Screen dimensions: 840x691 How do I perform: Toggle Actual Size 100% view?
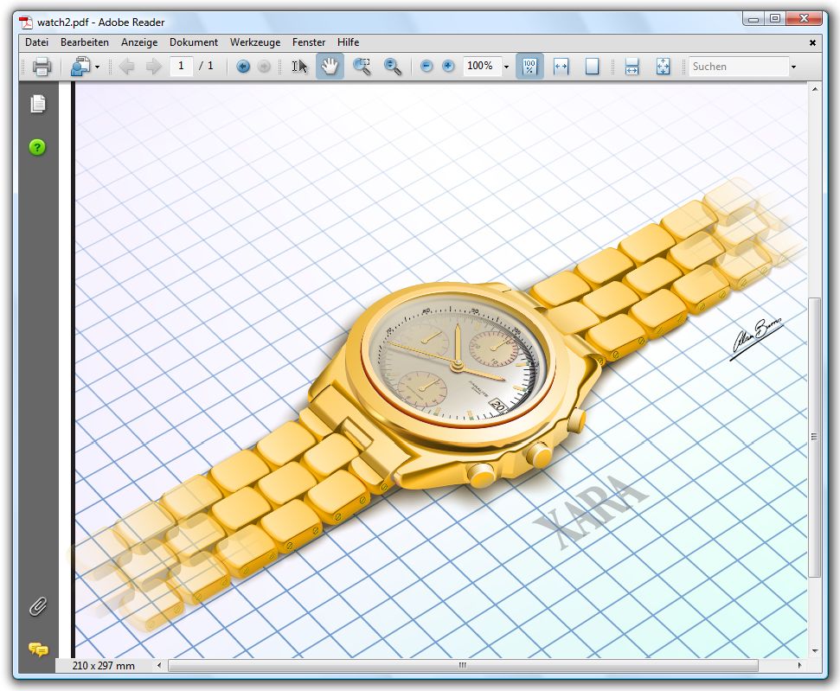pos(529,67)
